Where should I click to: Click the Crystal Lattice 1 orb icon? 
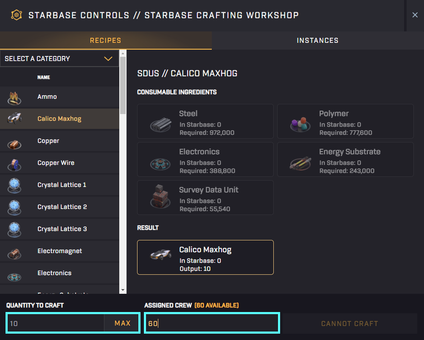14,185
